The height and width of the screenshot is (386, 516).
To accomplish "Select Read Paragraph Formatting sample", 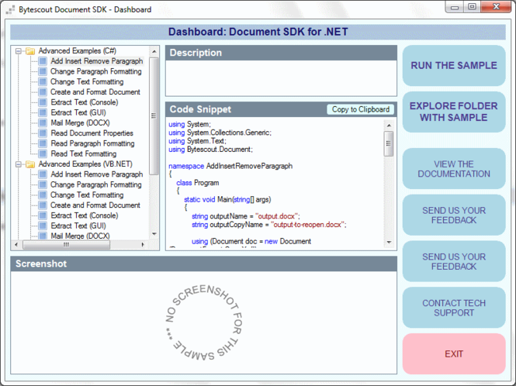I will (x=92, y=143).
